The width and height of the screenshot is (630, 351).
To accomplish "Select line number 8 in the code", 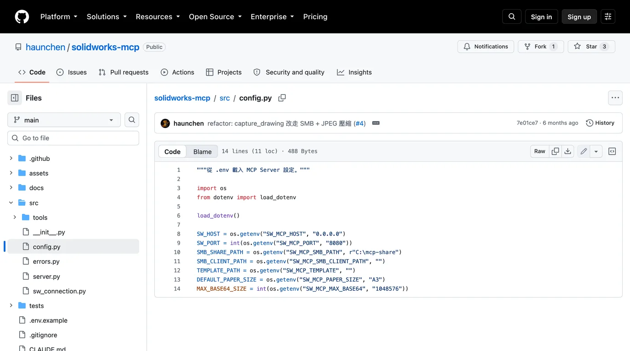I will pyautogui.click(x=179, y=234).
